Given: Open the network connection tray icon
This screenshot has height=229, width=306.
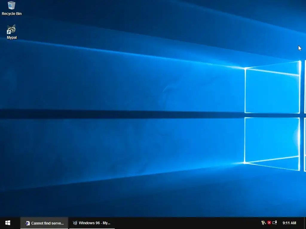Looking at the screenshot, I should (275, 222).
